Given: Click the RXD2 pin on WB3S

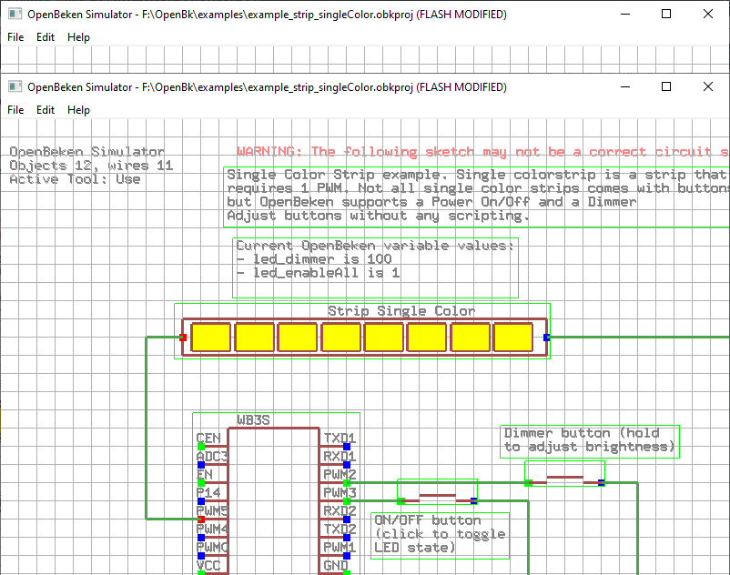Looking at the screenshot, I should 347,520.
